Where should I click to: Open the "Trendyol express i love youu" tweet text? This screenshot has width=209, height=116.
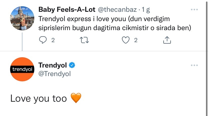tap(114, 23)
